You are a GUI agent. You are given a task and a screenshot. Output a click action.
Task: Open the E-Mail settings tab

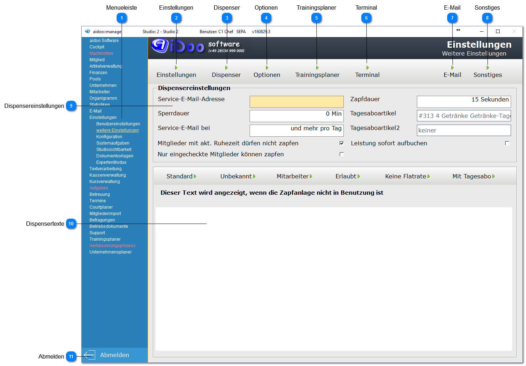click(x=453, y=75)
